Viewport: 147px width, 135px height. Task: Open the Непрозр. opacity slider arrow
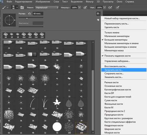pos(80,8)
